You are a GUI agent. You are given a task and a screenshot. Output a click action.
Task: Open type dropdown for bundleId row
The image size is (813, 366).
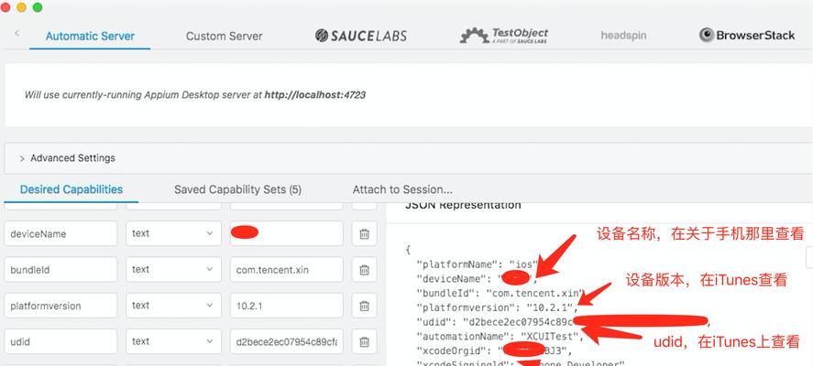tap(173, 270)
